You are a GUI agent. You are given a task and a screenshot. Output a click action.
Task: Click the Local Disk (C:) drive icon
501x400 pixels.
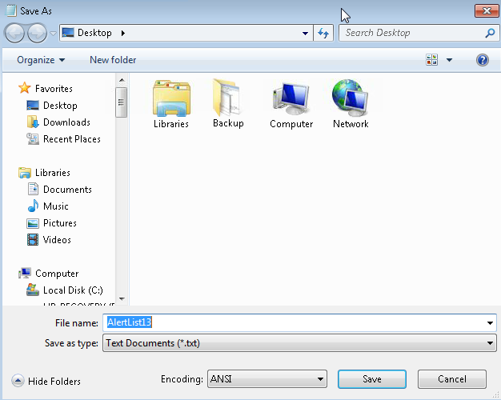33,290
